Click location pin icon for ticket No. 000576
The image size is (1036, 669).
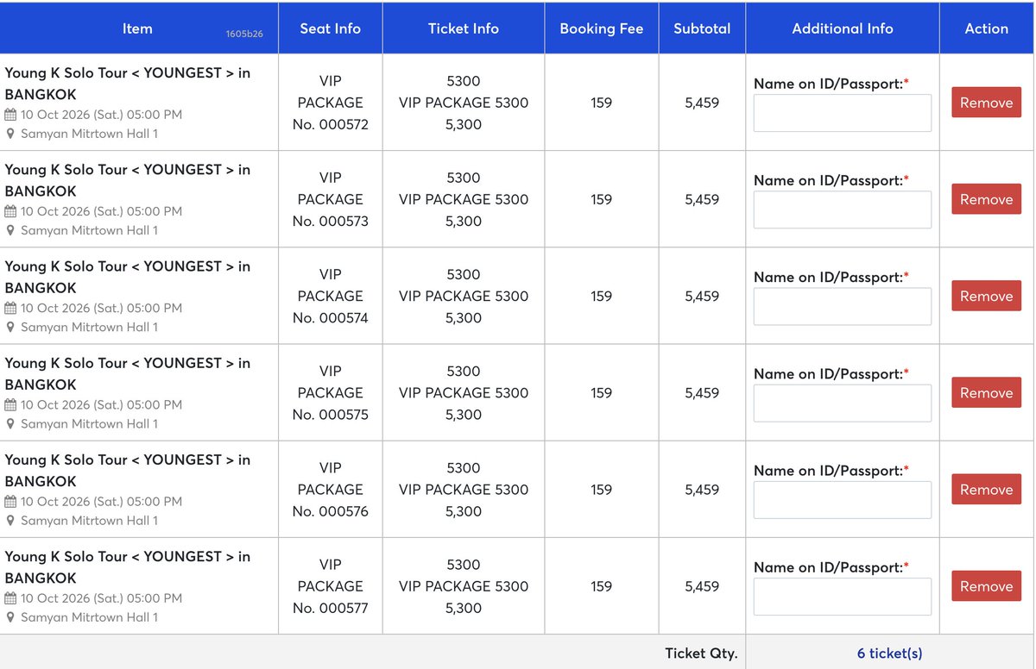coord(10,521)
